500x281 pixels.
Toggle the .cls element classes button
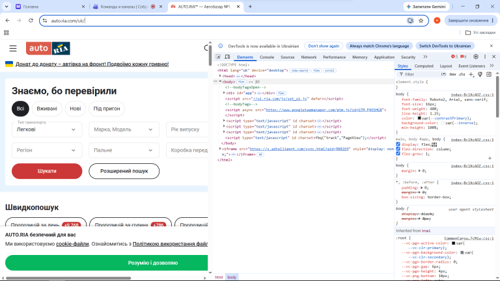(x=462, y=74)
